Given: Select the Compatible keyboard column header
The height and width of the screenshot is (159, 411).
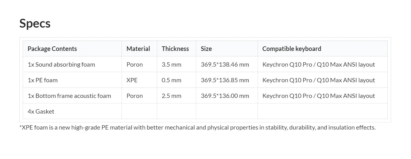Looking at the screenshot, I should coord(292,49).
